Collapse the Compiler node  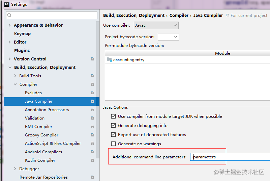15,84
